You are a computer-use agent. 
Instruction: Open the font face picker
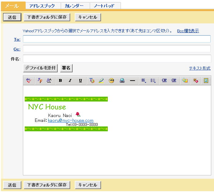point(40,81)
